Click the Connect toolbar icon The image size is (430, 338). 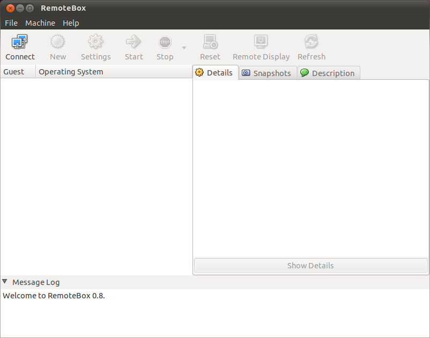click(x=19, y=42)
